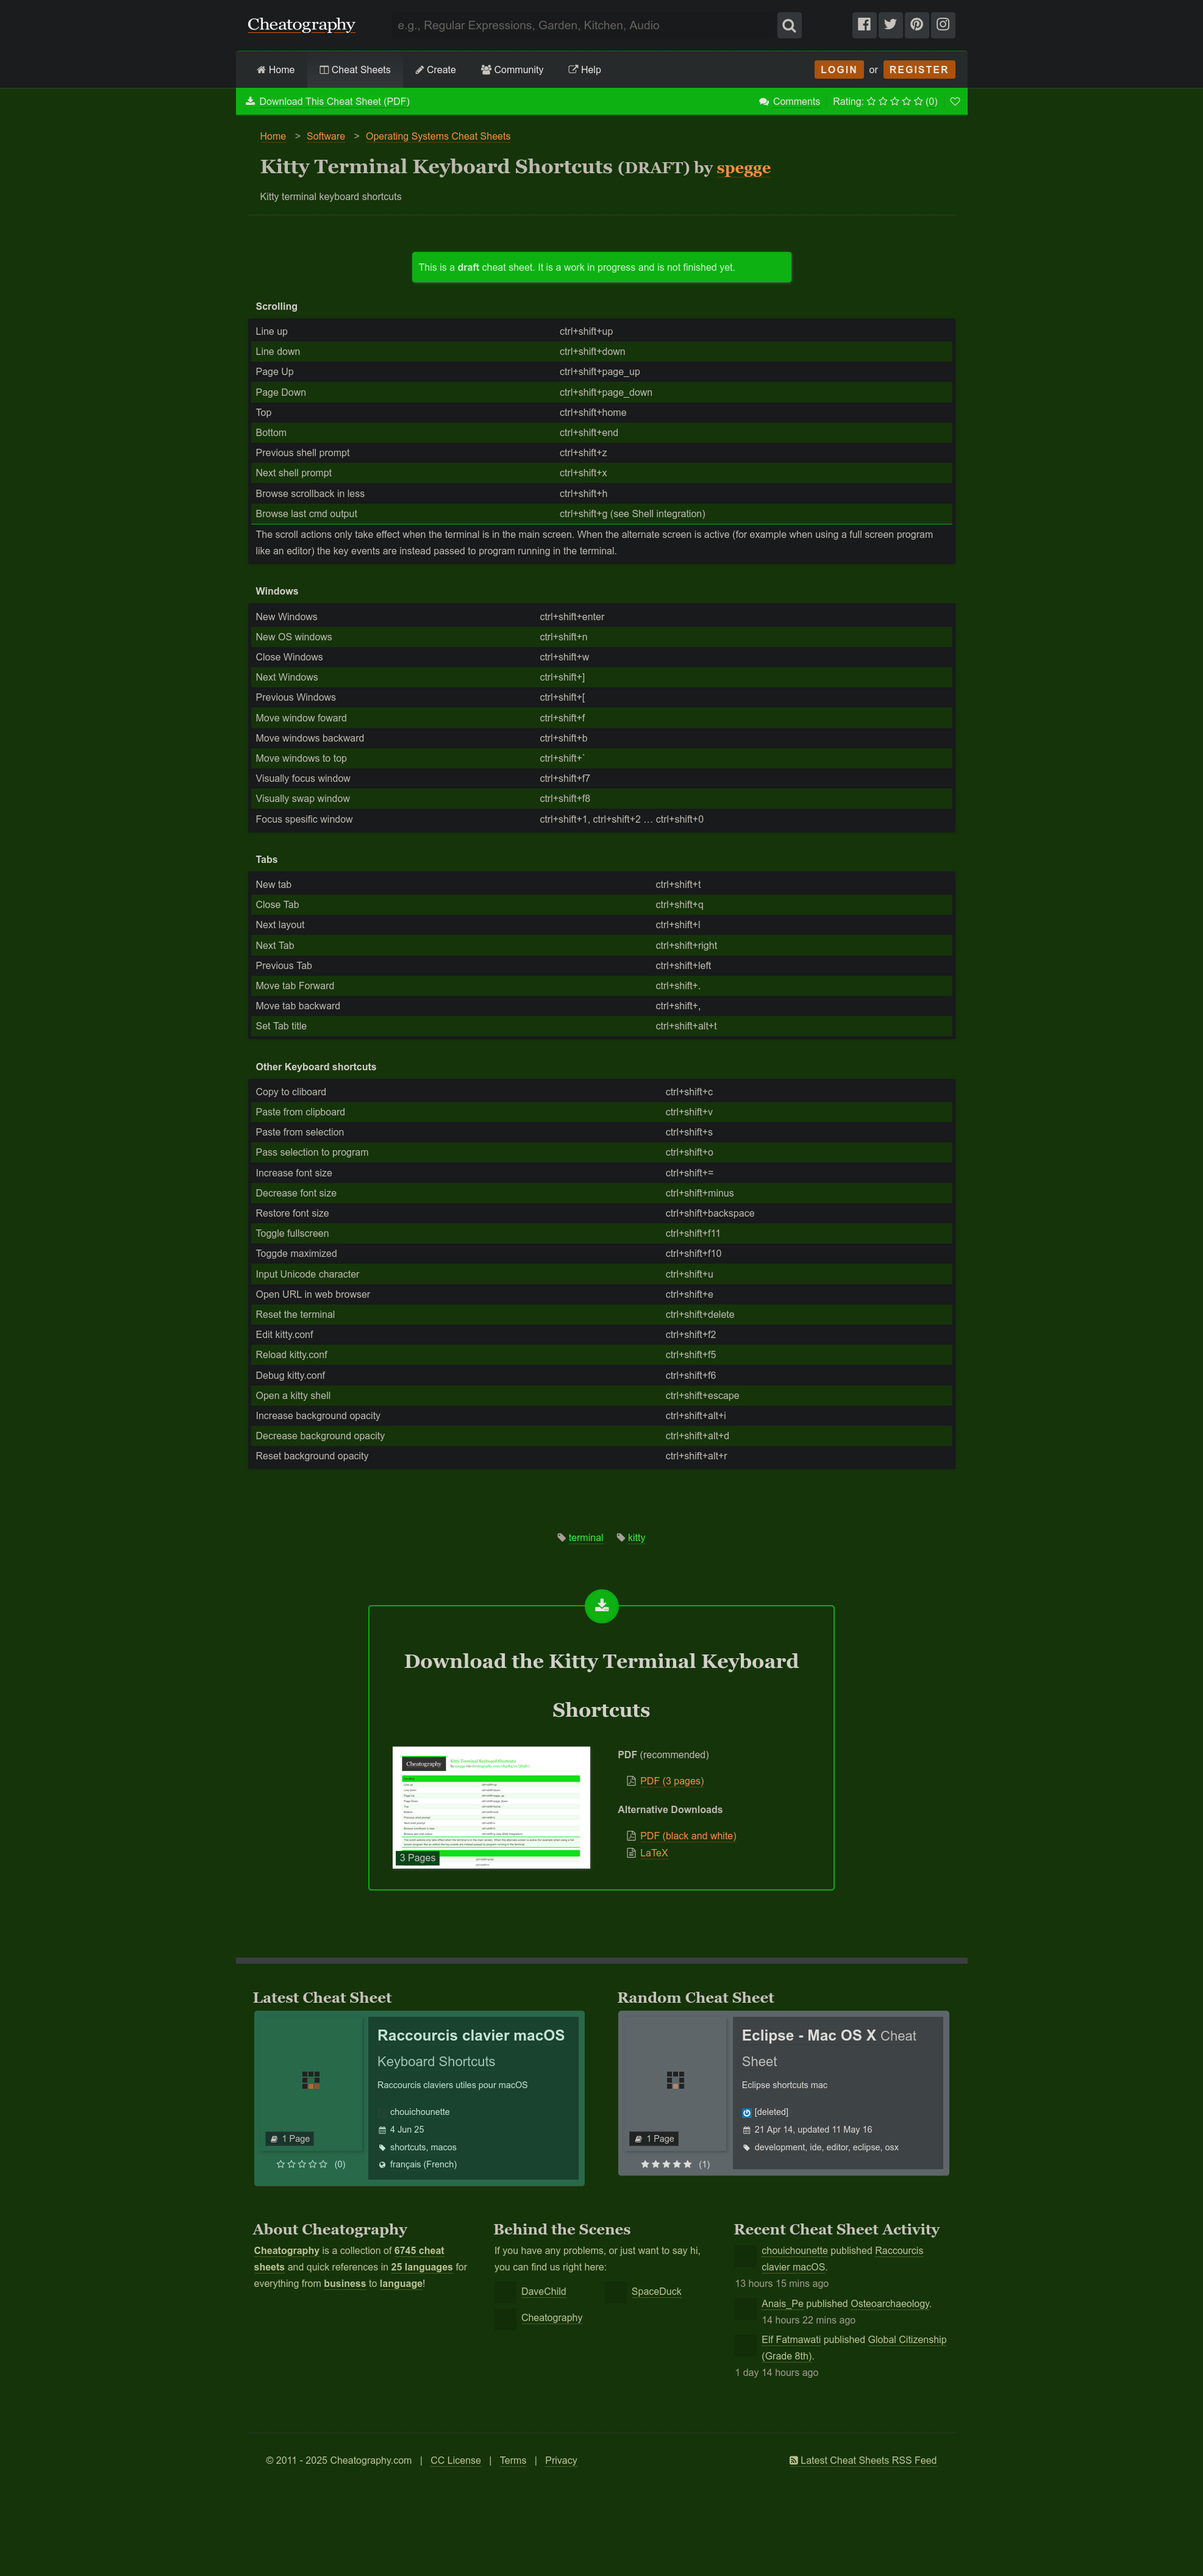This screenshot has width=1203, height=2576.
Task: Open the Community menu item
Action: tap(512, 70)
